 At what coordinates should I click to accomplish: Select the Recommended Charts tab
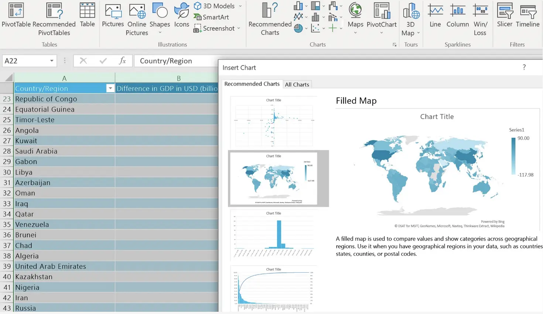[x=252, y=84]
